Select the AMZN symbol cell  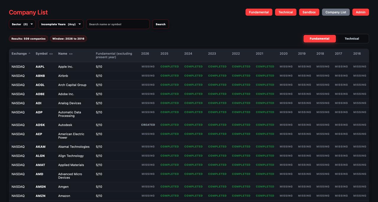click(x=40, y=196)
